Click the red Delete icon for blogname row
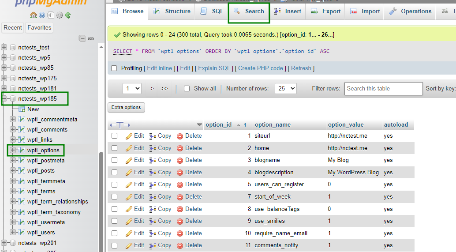 (x=180, y=160)
